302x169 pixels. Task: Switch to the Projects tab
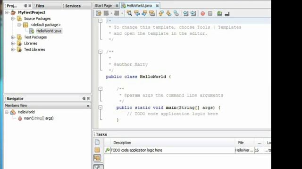12,6
